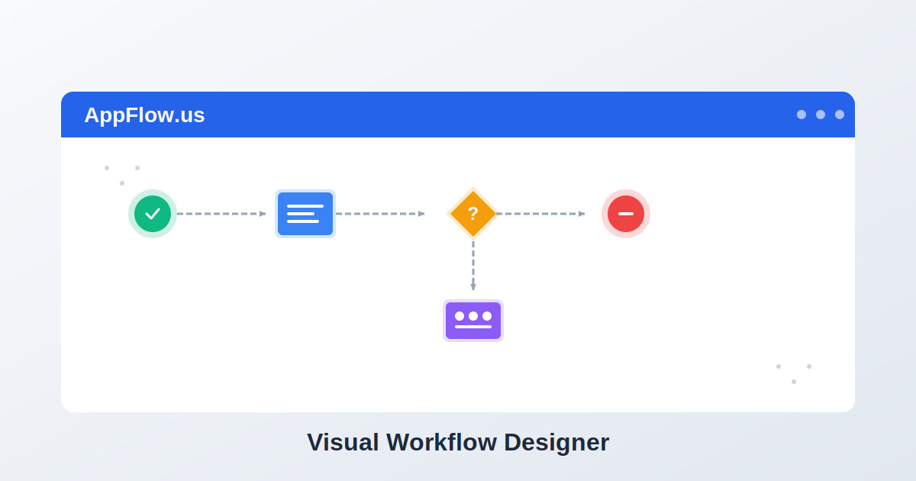Click the AppFlow.us title text
916x481 pixels.
pyautogui.click(x=144, y=115)
